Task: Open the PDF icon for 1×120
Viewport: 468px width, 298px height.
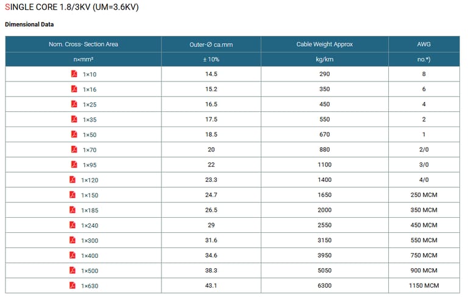Action: 73,179
